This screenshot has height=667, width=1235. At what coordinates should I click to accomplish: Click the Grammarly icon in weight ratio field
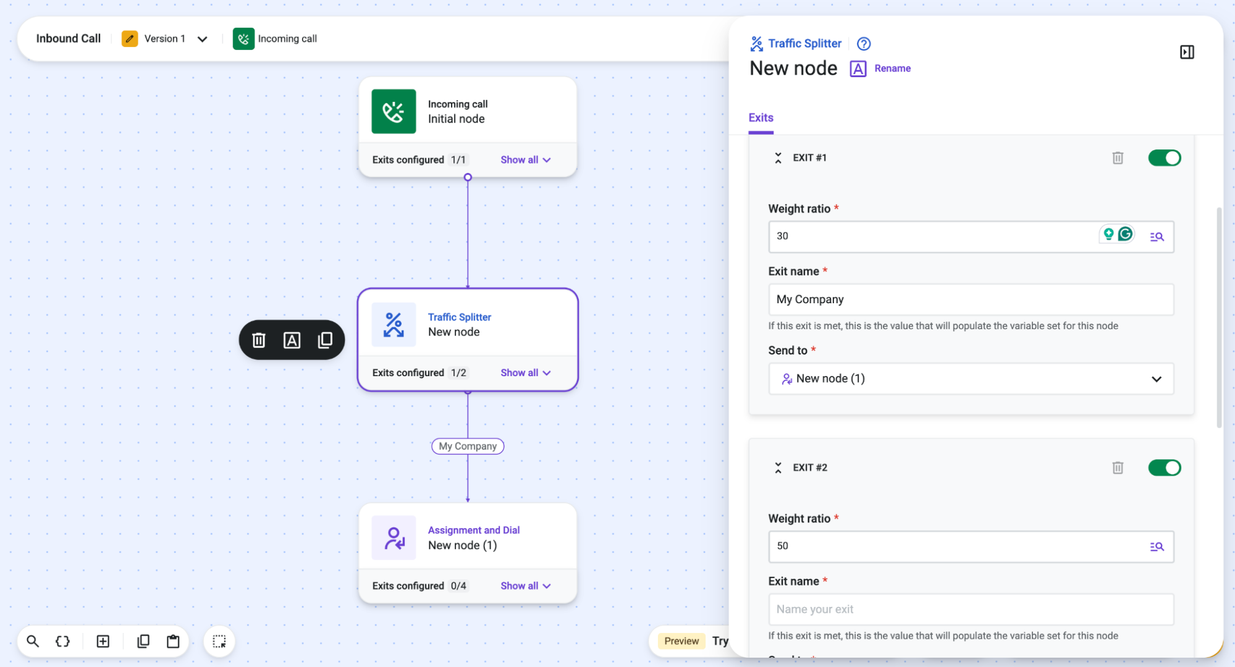pyautogui.click(x=1125, y=234)
